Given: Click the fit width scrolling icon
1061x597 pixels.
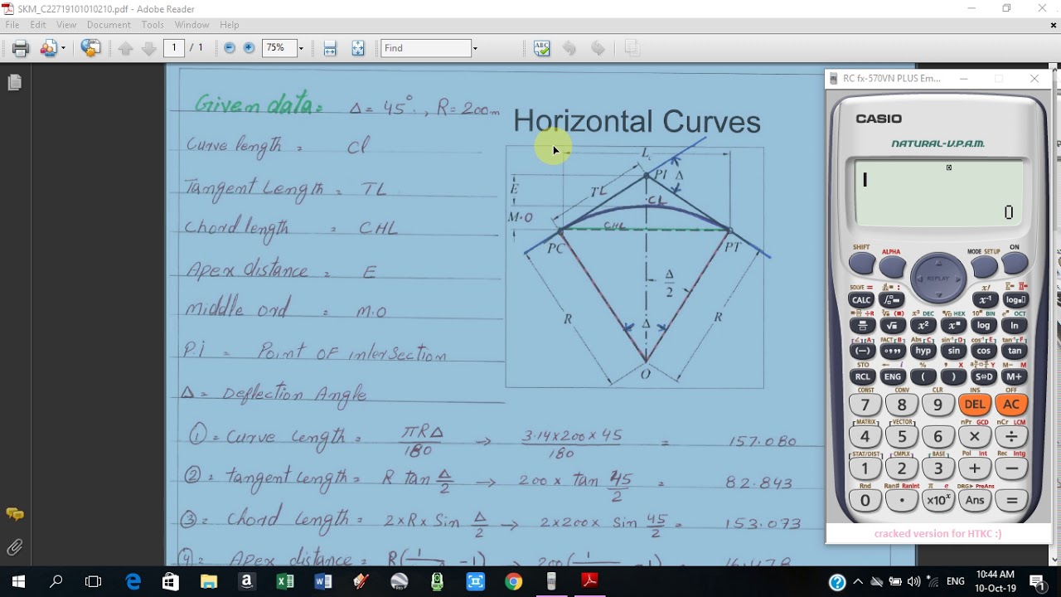Looking at the screenshot, I should pos(330,48).
